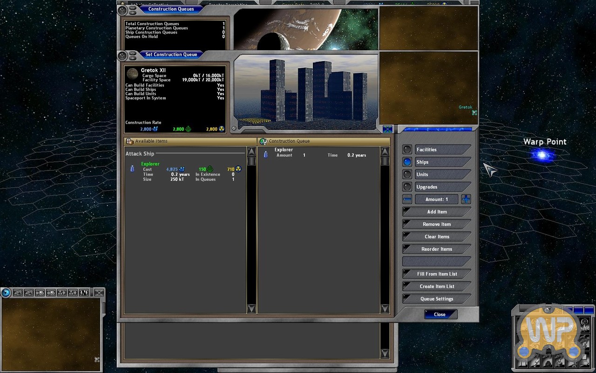Select the Upgrades radio button
The width and height of the screenshot is (596, 373).
407,187
